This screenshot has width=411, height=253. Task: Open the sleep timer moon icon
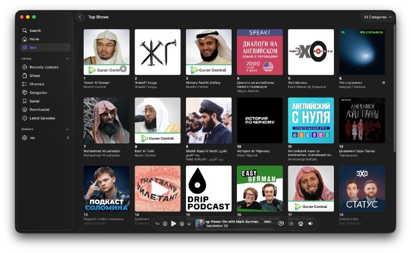point(189,224)
